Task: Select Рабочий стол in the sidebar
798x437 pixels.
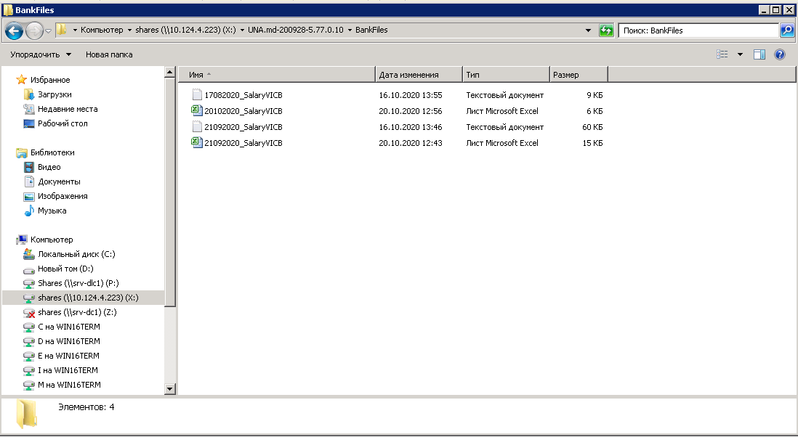Action: [x=63, y=123]
